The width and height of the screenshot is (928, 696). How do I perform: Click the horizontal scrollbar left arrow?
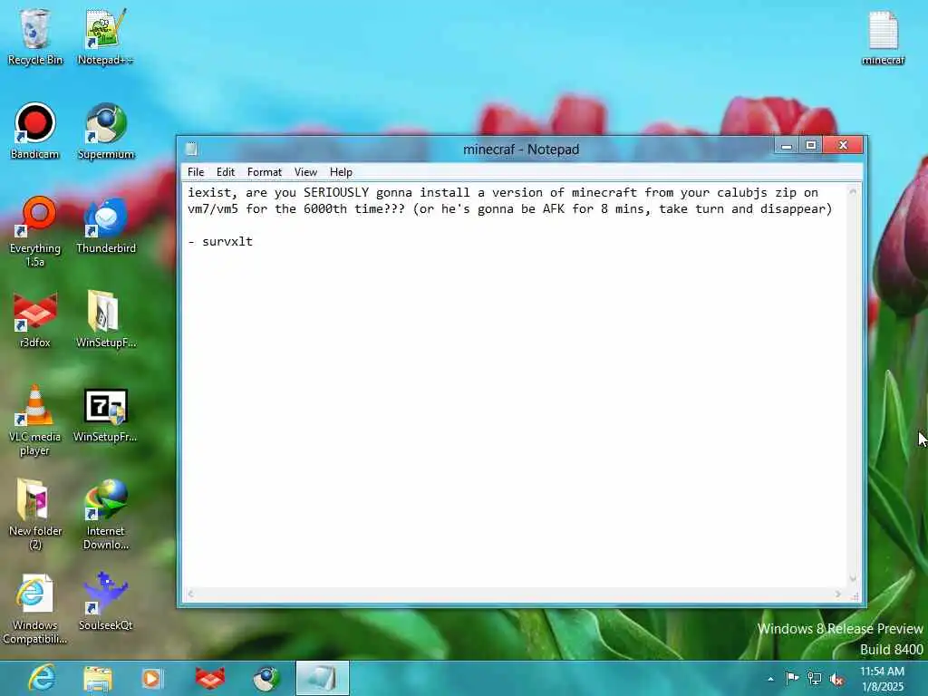190,594
